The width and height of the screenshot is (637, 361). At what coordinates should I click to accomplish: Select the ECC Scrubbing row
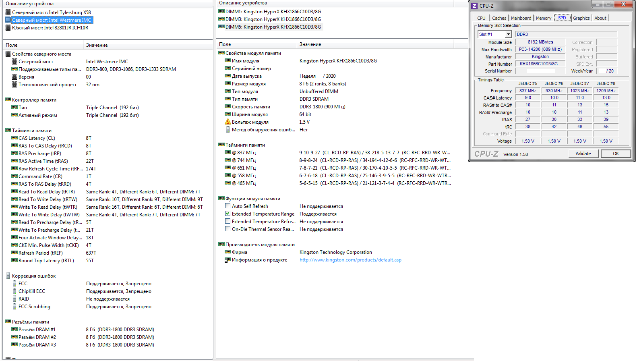108,307
